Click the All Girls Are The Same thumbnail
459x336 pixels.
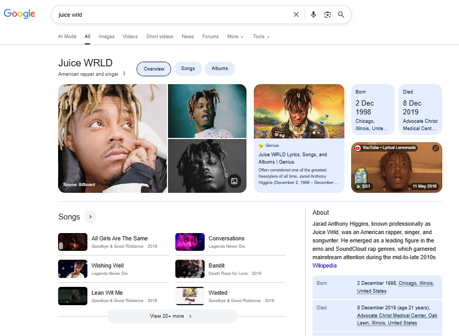coord(73,242)
